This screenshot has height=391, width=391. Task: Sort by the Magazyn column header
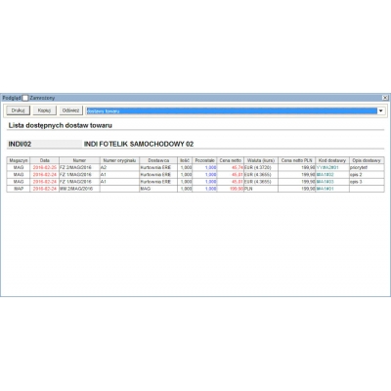coord(19,160)
